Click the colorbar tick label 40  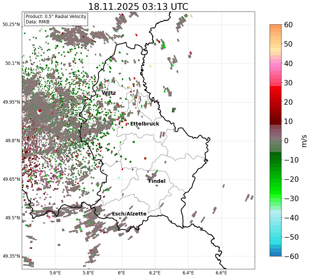click(x=289, y=63)
